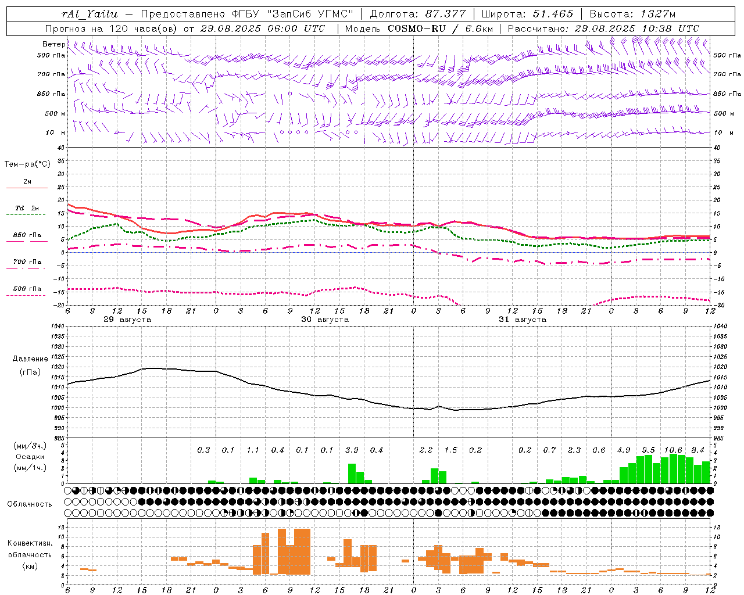Click the 3-hour precipitation value 2.2
The image size is (744, 595).
pos(426,450)
